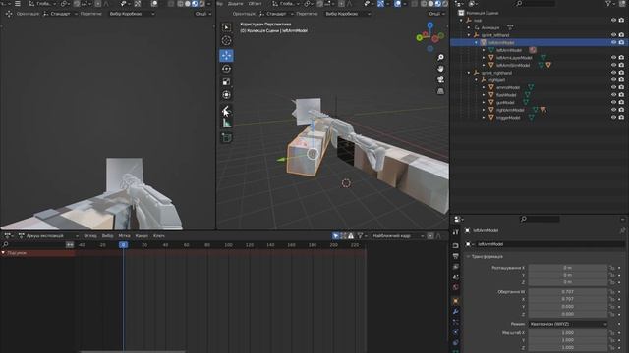The image size is (629, 353).
Task: Open the rotation mode dropdown showing Кватерніон (WXYZ)
Action: point(568,324)
